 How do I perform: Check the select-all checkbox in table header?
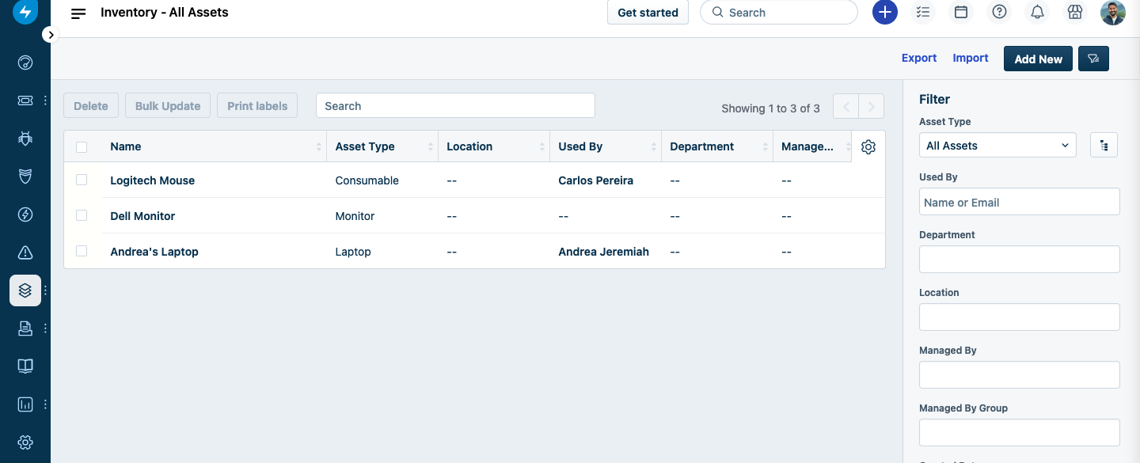[x=82, y=146]
